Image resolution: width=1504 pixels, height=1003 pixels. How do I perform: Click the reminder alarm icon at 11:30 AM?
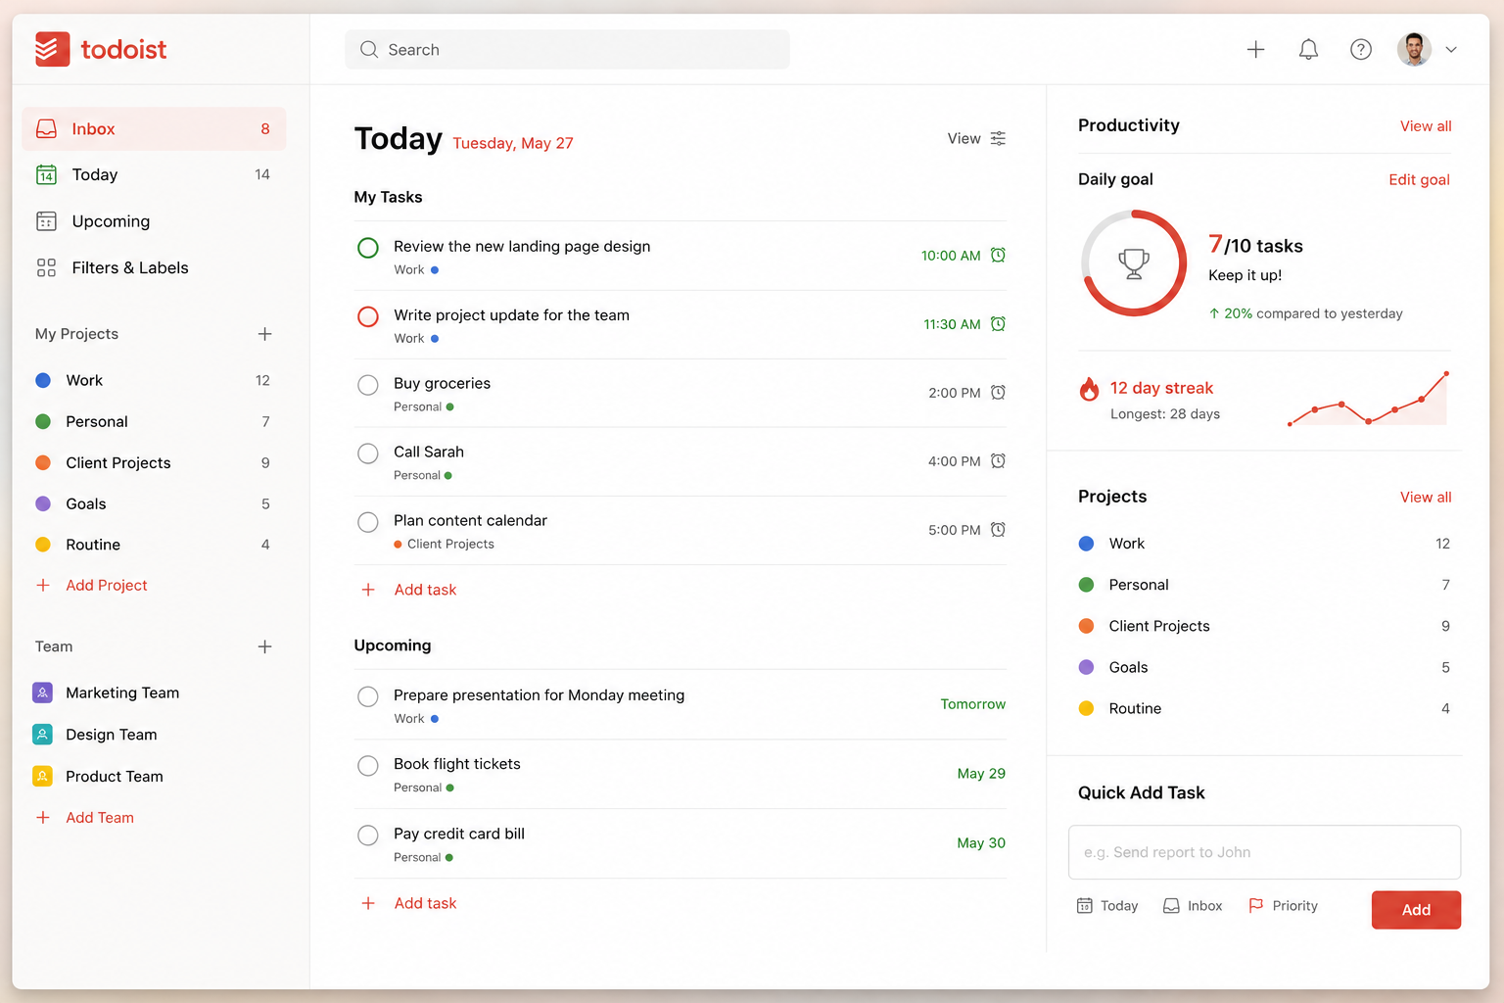[998, 323]
